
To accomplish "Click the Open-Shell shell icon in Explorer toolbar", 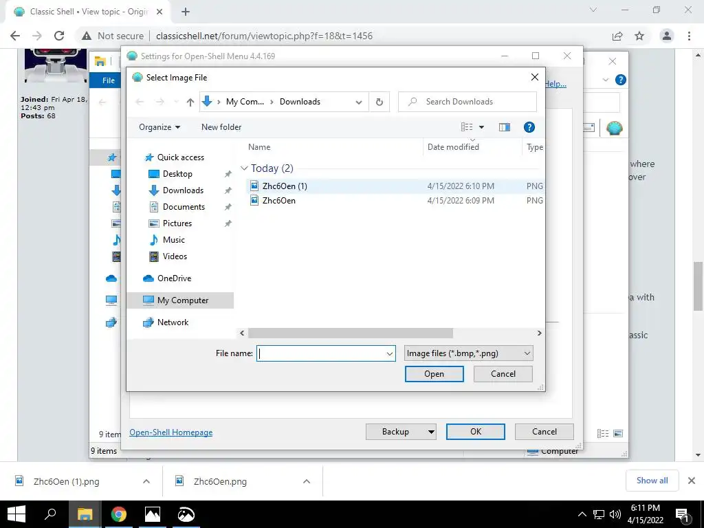I will (x=614, y=128).
